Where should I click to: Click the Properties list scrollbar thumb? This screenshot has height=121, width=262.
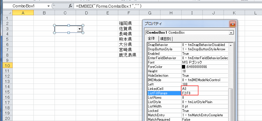(231, 105)
